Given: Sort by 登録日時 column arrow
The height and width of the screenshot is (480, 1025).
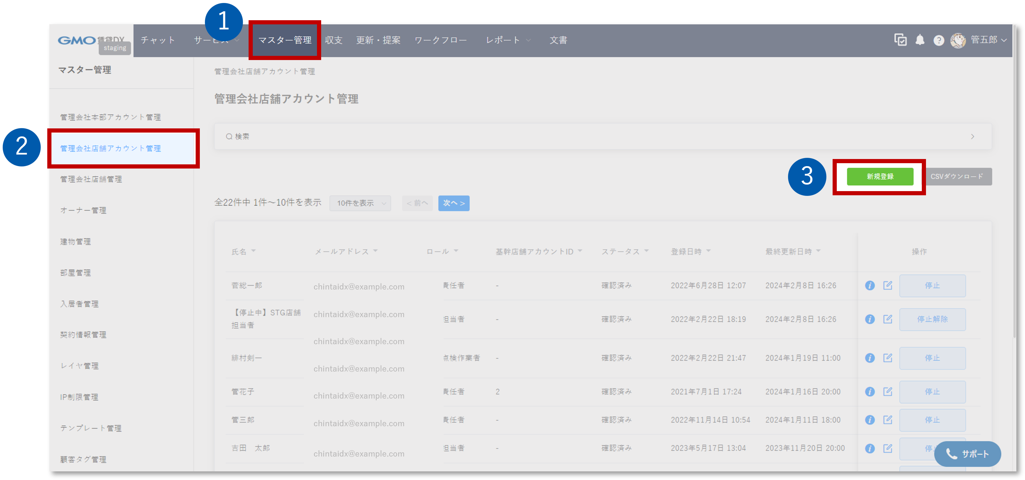Looking at the screenshot, I should pyautogui.click(x=708, y=251).
